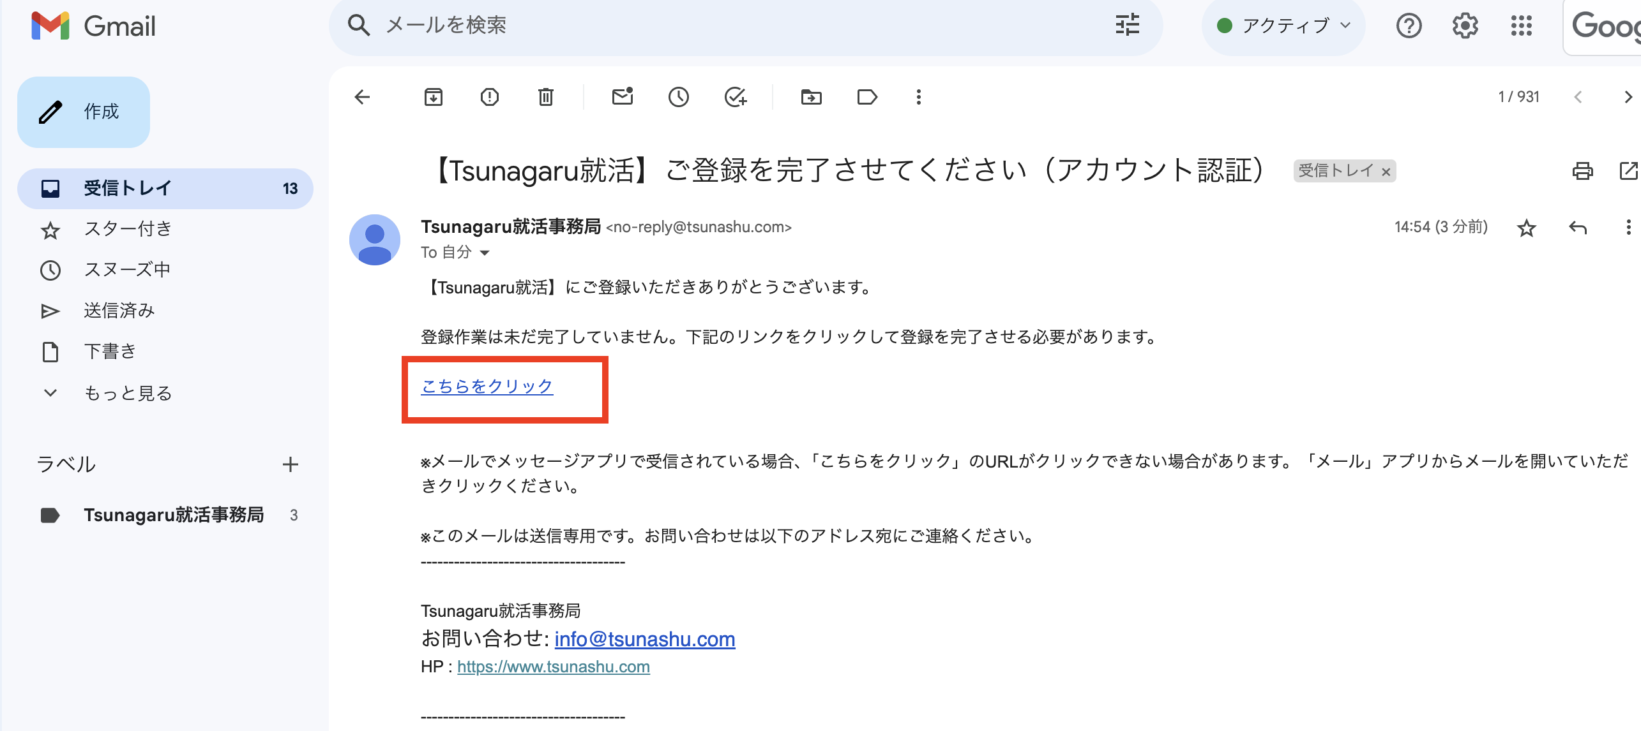Open the Help question mark icon
The height and width of the screenshot is (731, 1641).
(1409, 26)
